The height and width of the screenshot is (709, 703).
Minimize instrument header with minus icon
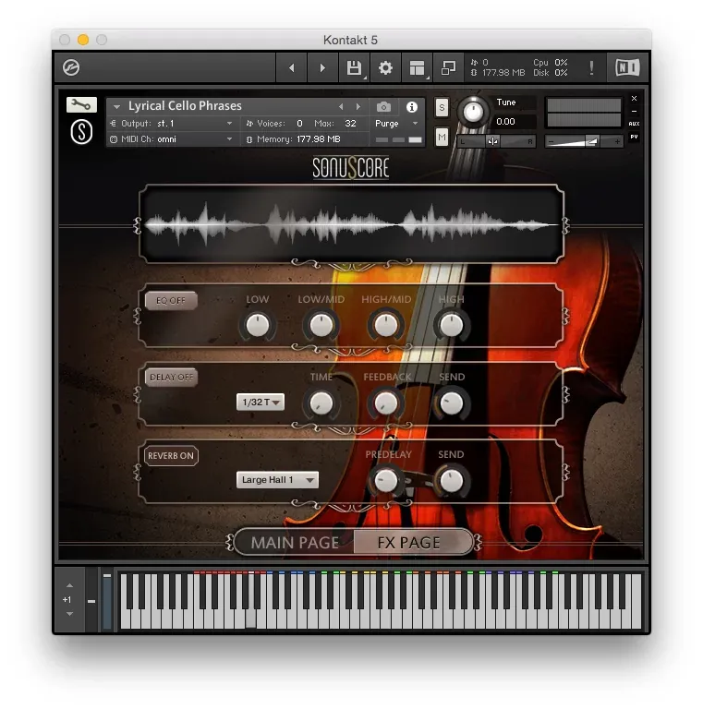click(634, 111)
